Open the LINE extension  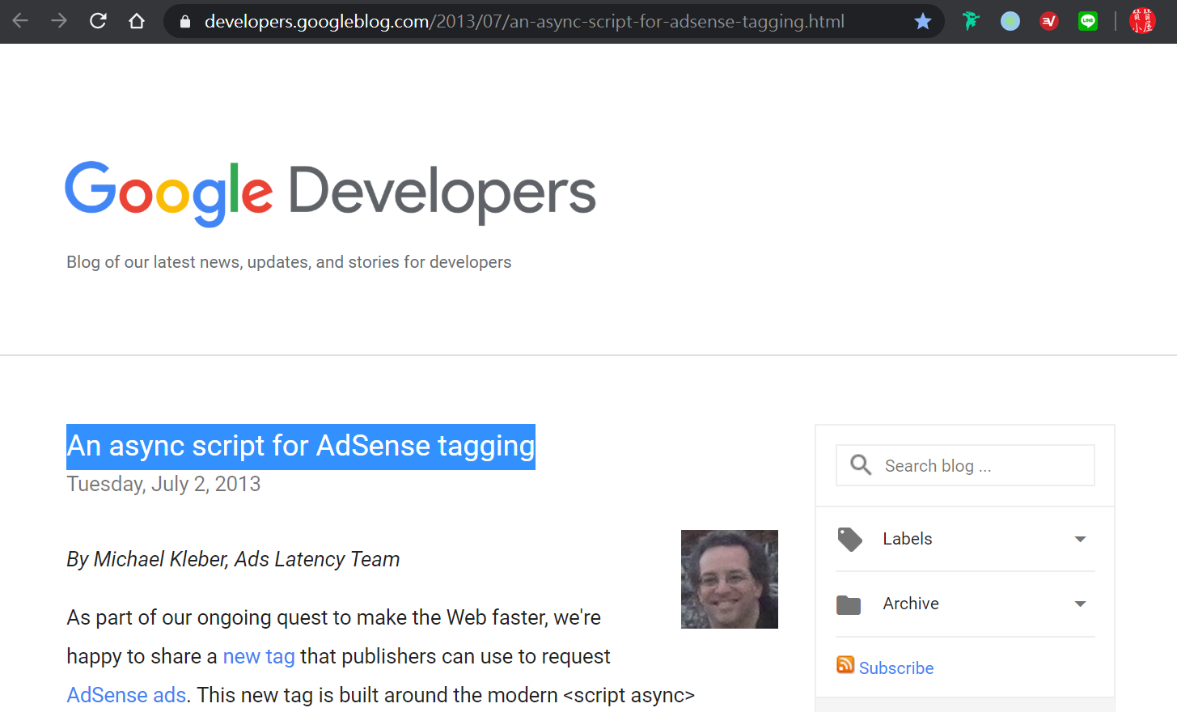1088,21
